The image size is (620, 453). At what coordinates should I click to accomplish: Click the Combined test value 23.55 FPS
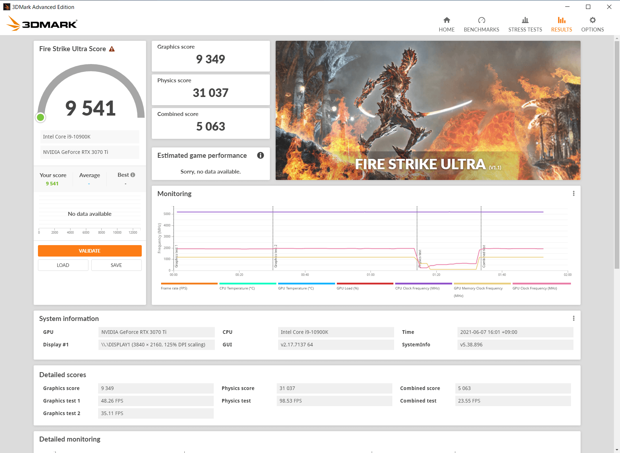tap(513, 401)
